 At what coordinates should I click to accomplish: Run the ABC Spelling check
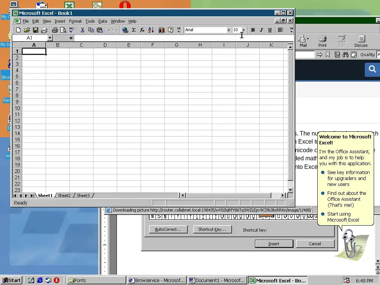pos(72,30)
